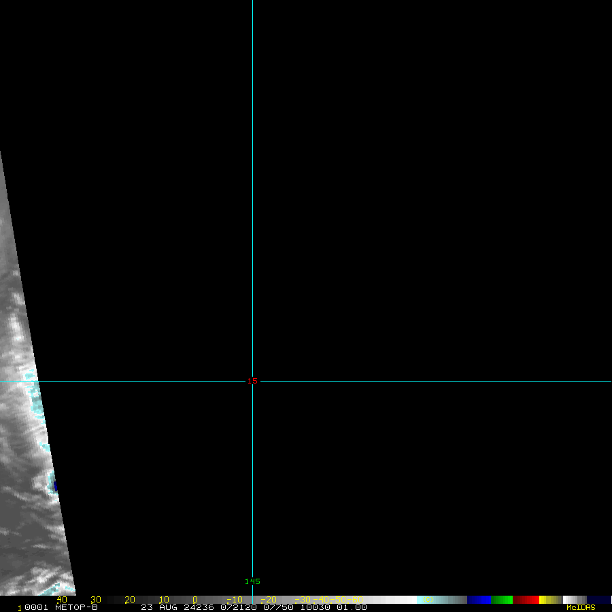
Task: Click the cyan segment marked (C)
Action: point(426,600)
